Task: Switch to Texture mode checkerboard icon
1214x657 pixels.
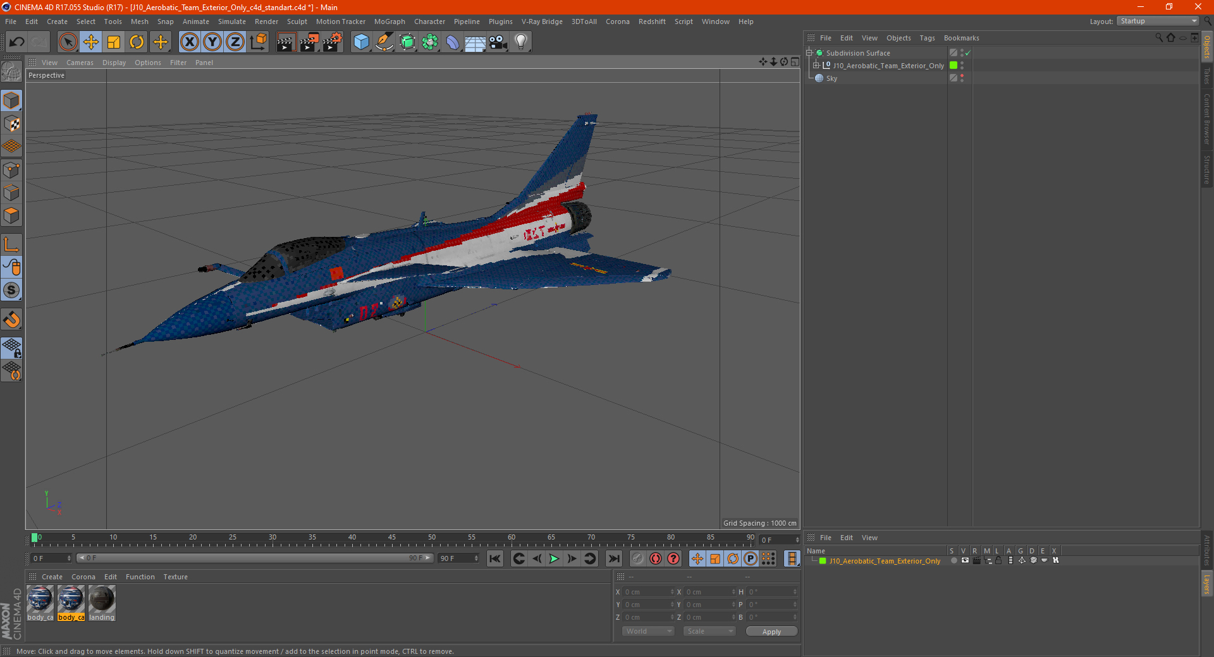Action: (x=12, y=124)
